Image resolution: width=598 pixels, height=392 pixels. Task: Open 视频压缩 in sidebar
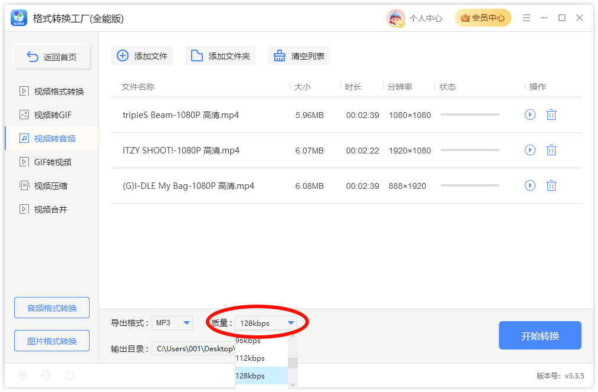52,186
